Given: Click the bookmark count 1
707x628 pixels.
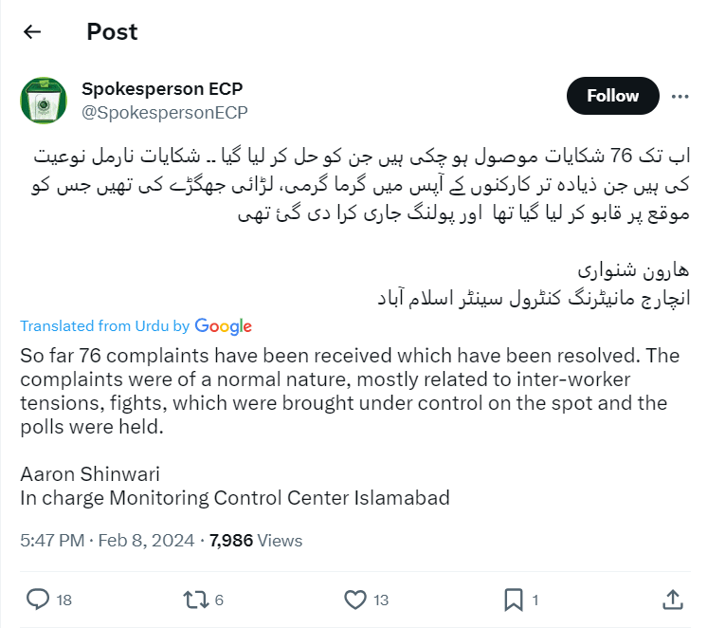Looking at the screenshot, I should (535, 600).
